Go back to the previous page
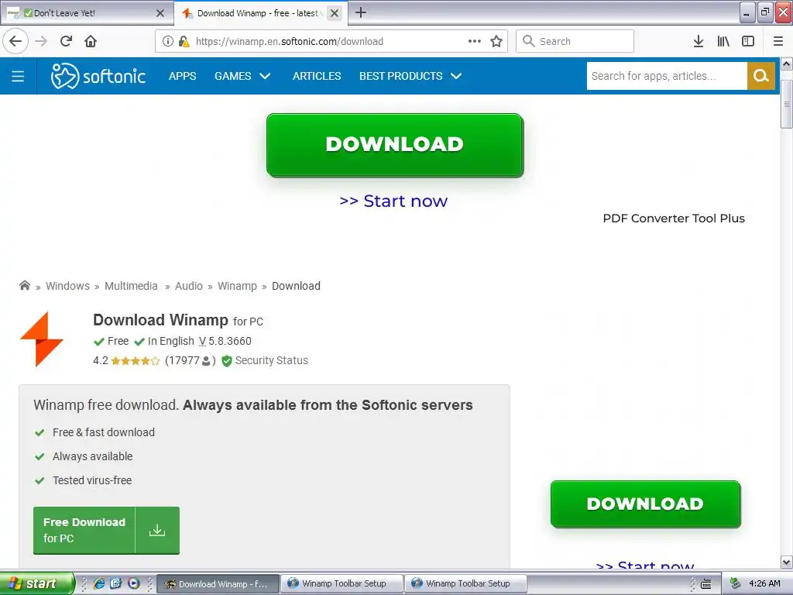Screen dimensions: 793x595 [15, 41]
